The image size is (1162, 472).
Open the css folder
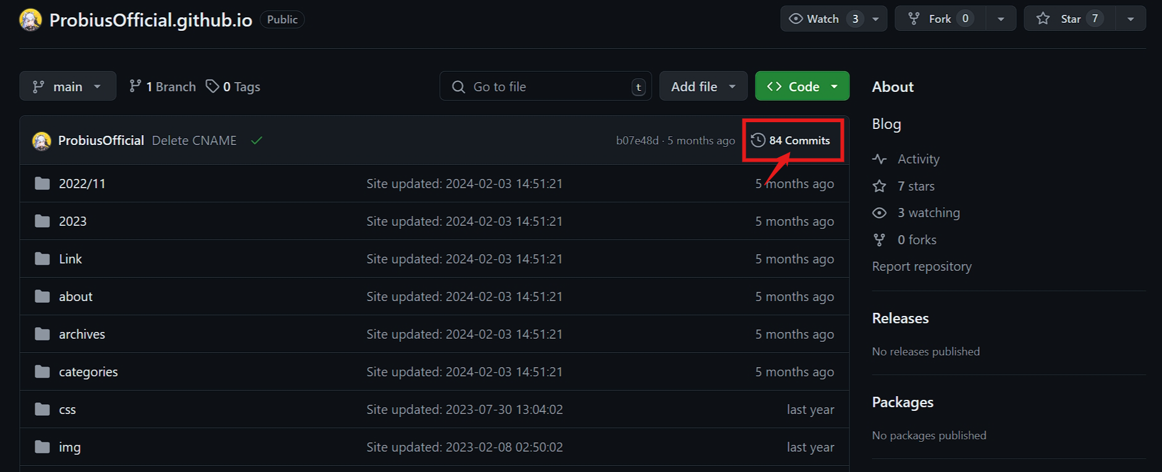67,410
